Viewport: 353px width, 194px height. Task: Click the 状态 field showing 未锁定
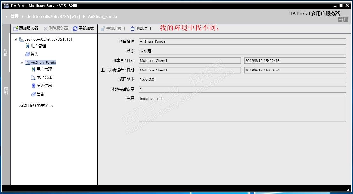point(242,51)
